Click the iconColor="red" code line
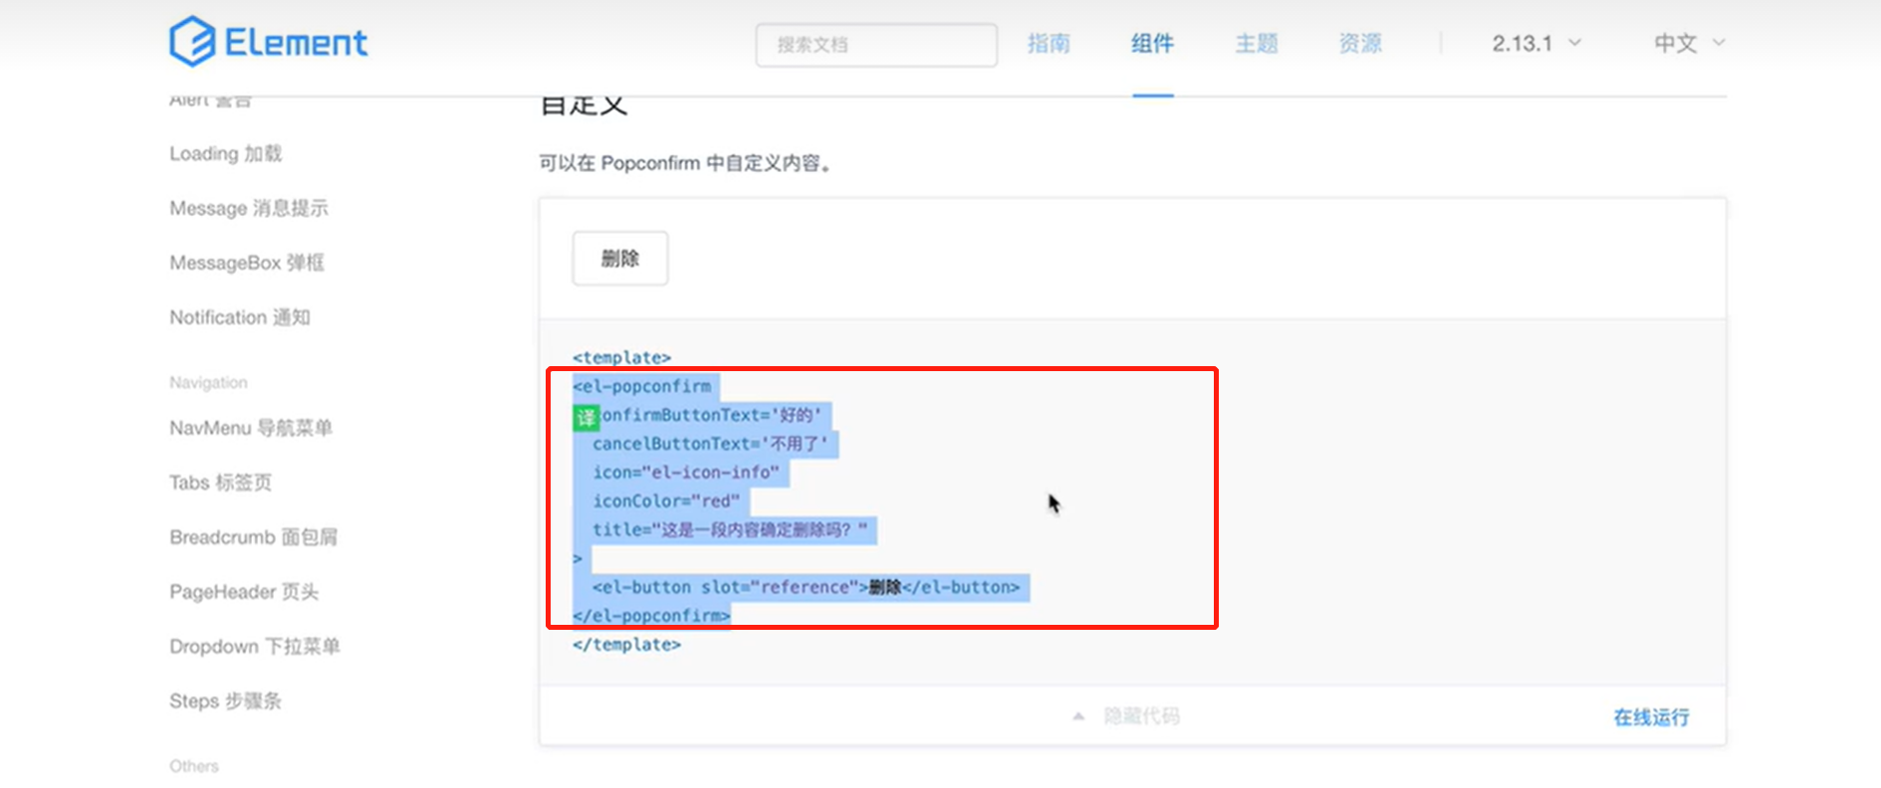The height and width of the screenshot is (788, 1881). click(x=666, y=501)
